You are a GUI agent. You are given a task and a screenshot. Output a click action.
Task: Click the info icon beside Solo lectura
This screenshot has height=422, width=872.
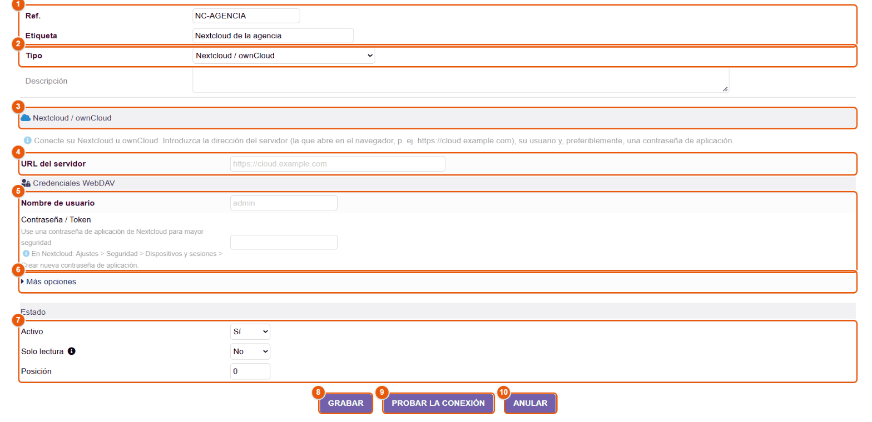(71, 351)
